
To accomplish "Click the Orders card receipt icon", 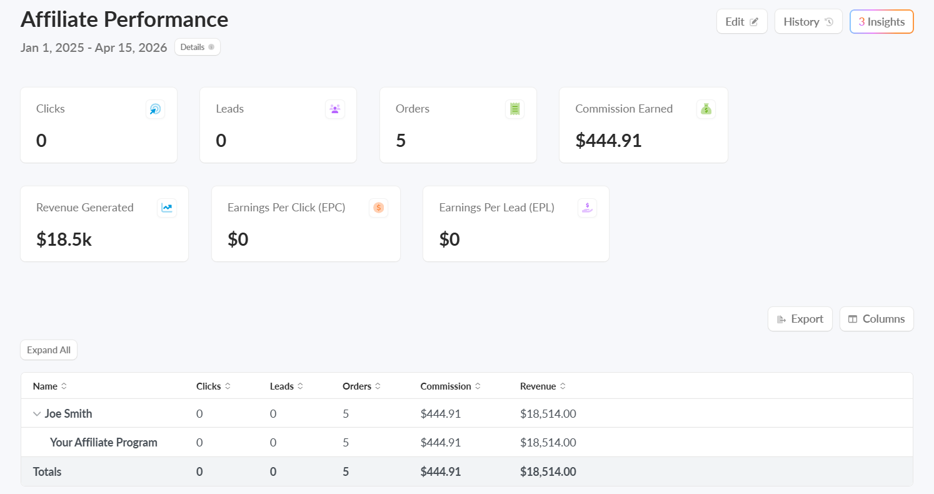I will [x=515, y=109].
